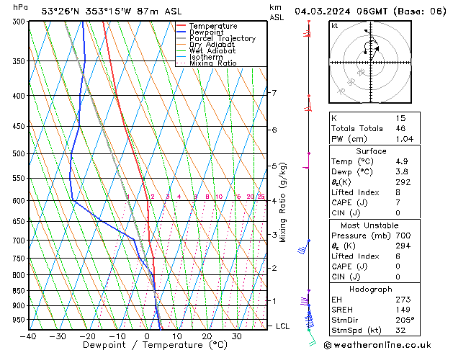Click the 'Most Unstable' section heading
Image resolution: width=453 pixels, height=350 pixels.
click(369, 225)
